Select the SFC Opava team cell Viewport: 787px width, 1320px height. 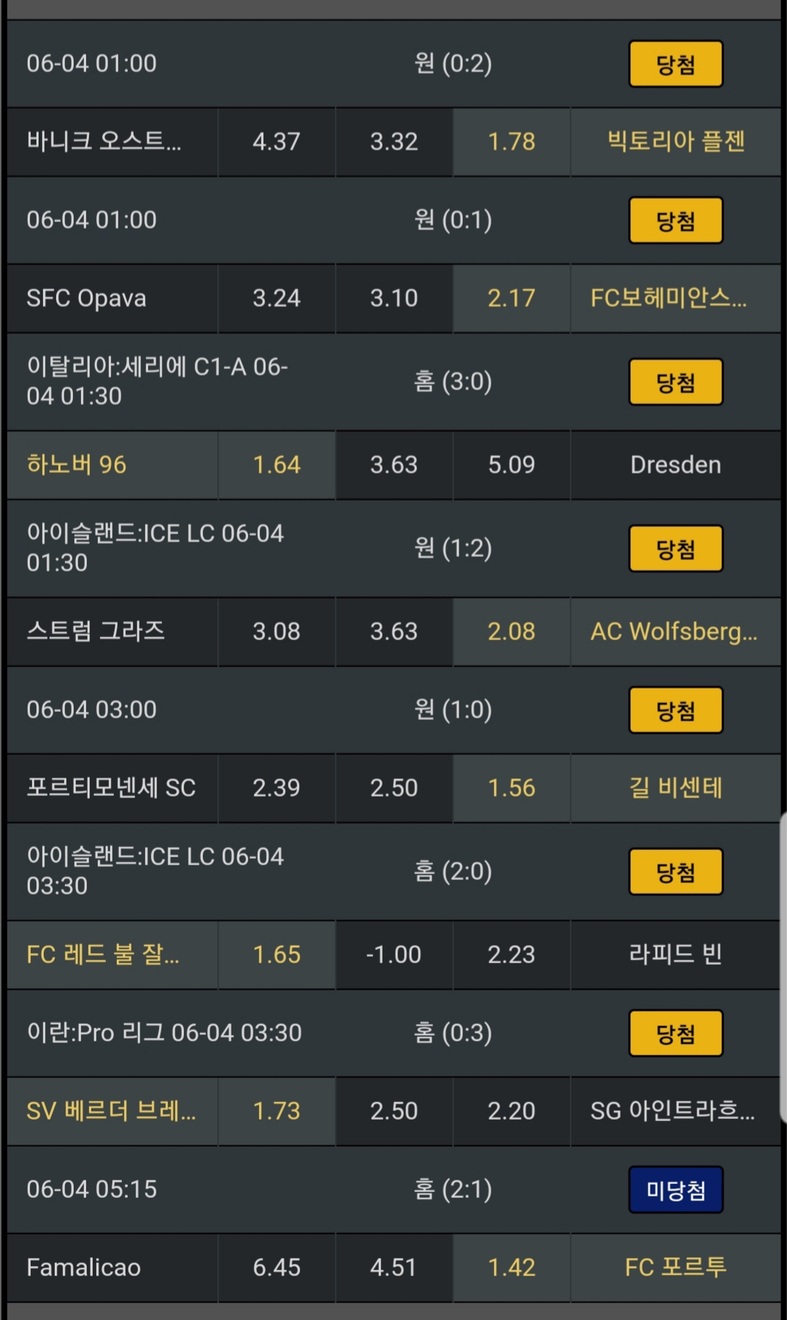pos(112,298)
